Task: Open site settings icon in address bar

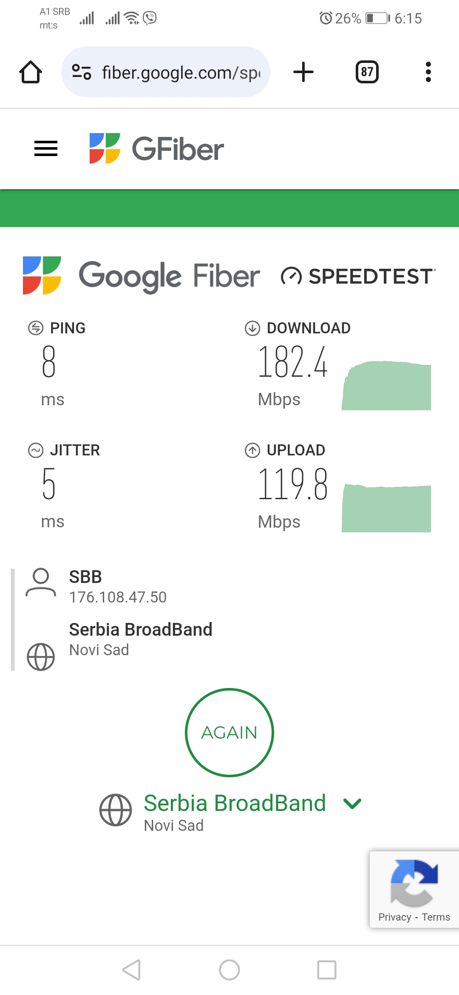Action: coord(82,72)
